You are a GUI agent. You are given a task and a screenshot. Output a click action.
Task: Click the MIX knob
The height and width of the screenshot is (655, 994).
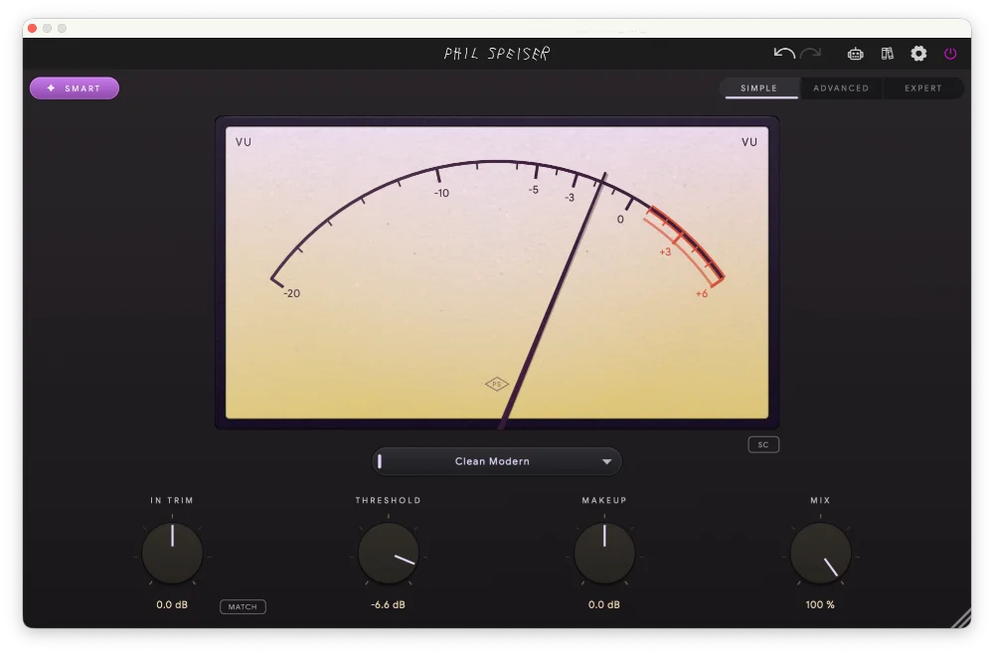[x=820, y=554]
